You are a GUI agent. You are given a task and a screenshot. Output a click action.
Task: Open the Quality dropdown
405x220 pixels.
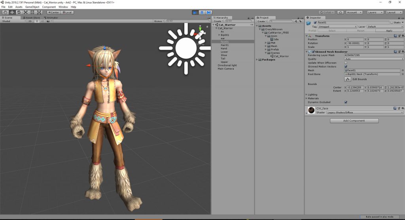pos(374,59)
